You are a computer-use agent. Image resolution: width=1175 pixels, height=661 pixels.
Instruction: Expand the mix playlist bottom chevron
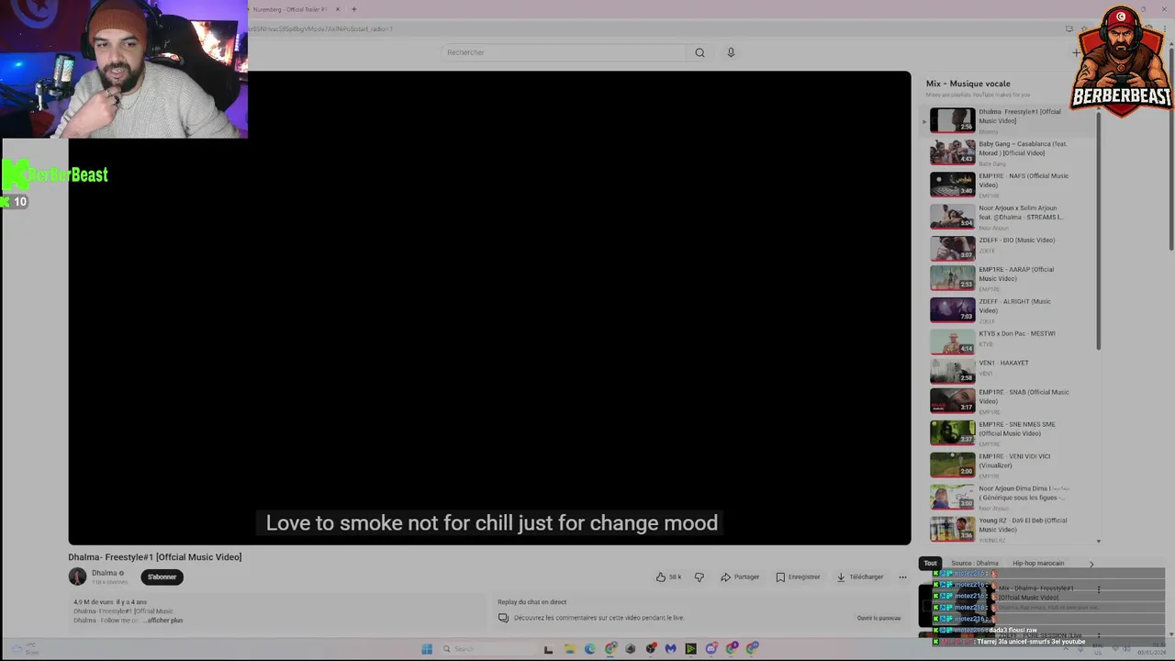click(1099, 542)
